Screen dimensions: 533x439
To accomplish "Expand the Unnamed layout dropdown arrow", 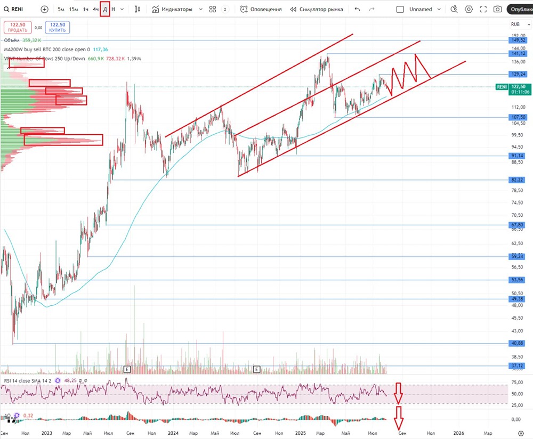I will pyautogui.click(x=439, y=9).
